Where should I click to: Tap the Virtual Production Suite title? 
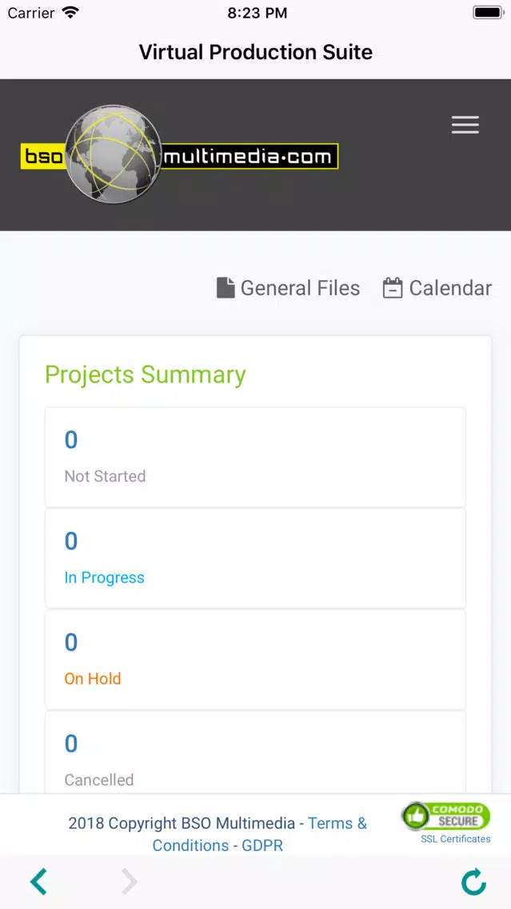256,52
